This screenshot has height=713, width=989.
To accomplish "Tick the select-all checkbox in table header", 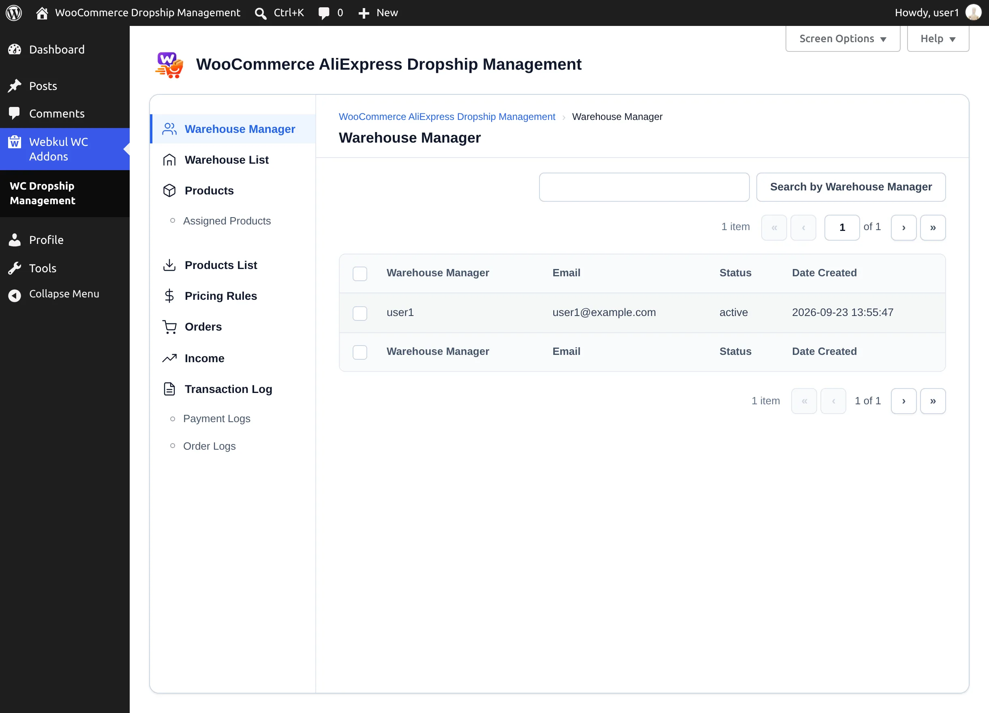I will [x=360, y=274].
